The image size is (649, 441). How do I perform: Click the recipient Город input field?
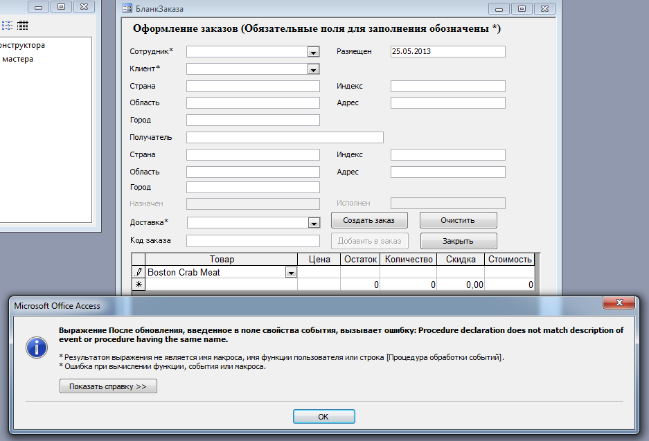253,187
